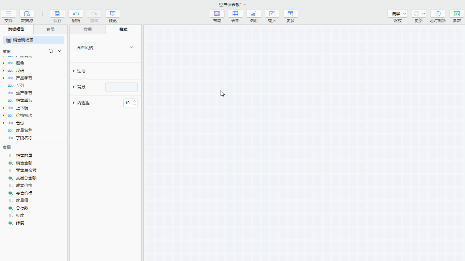Open the 满屏 zoom dropdown
465x261 pixels.
[398, 14]
